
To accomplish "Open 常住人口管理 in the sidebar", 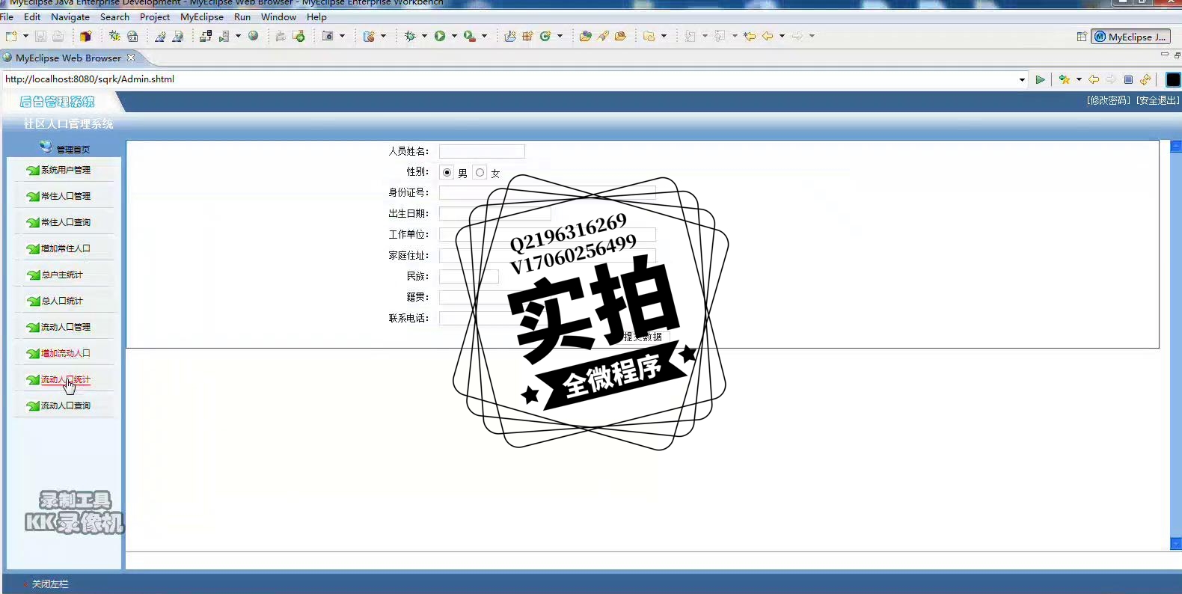I will coord(66,196).
